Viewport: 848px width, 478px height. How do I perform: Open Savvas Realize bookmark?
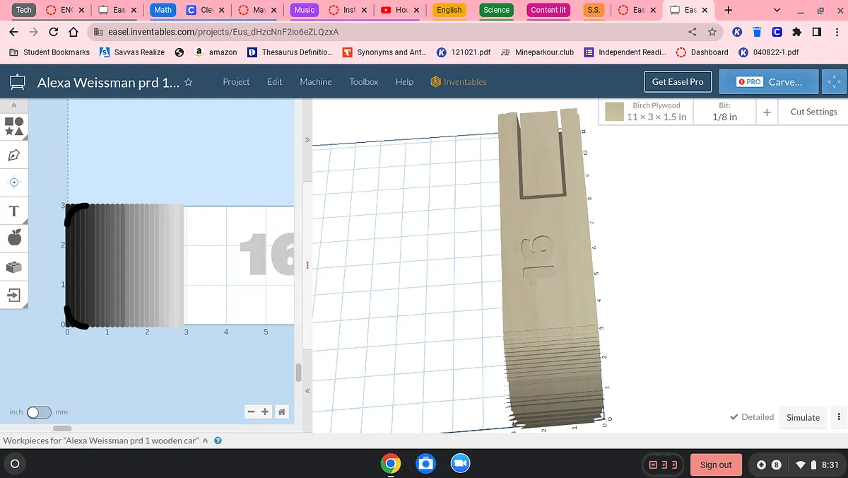point(132,52)
